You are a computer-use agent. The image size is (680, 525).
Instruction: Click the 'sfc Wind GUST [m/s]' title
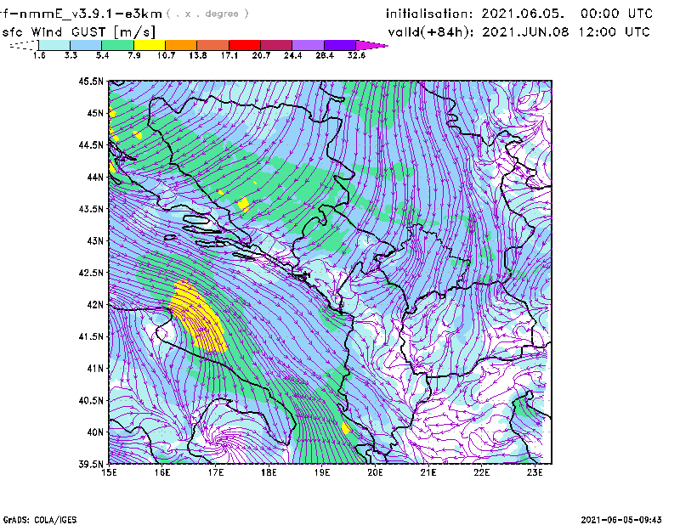(x=78, y=32)
